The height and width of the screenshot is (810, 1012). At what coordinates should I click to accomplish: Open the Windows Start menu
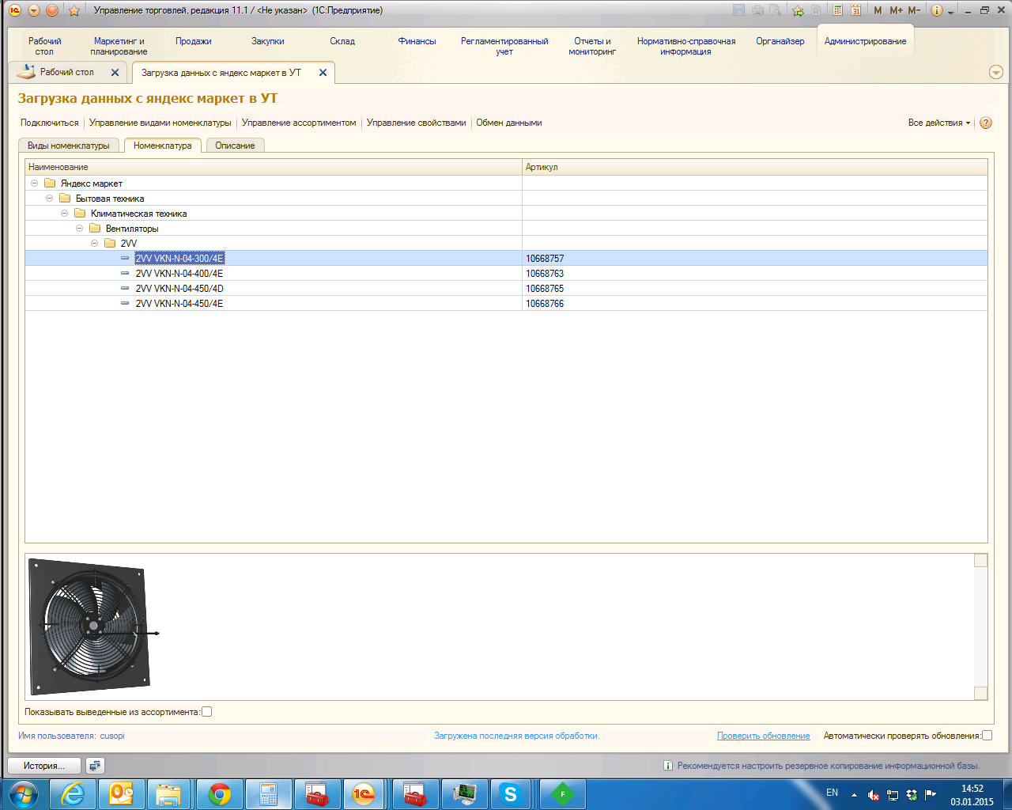coord(23,793)
